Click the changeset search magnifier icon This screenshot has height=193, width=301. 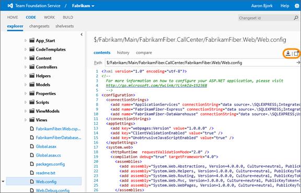point(296,18)
